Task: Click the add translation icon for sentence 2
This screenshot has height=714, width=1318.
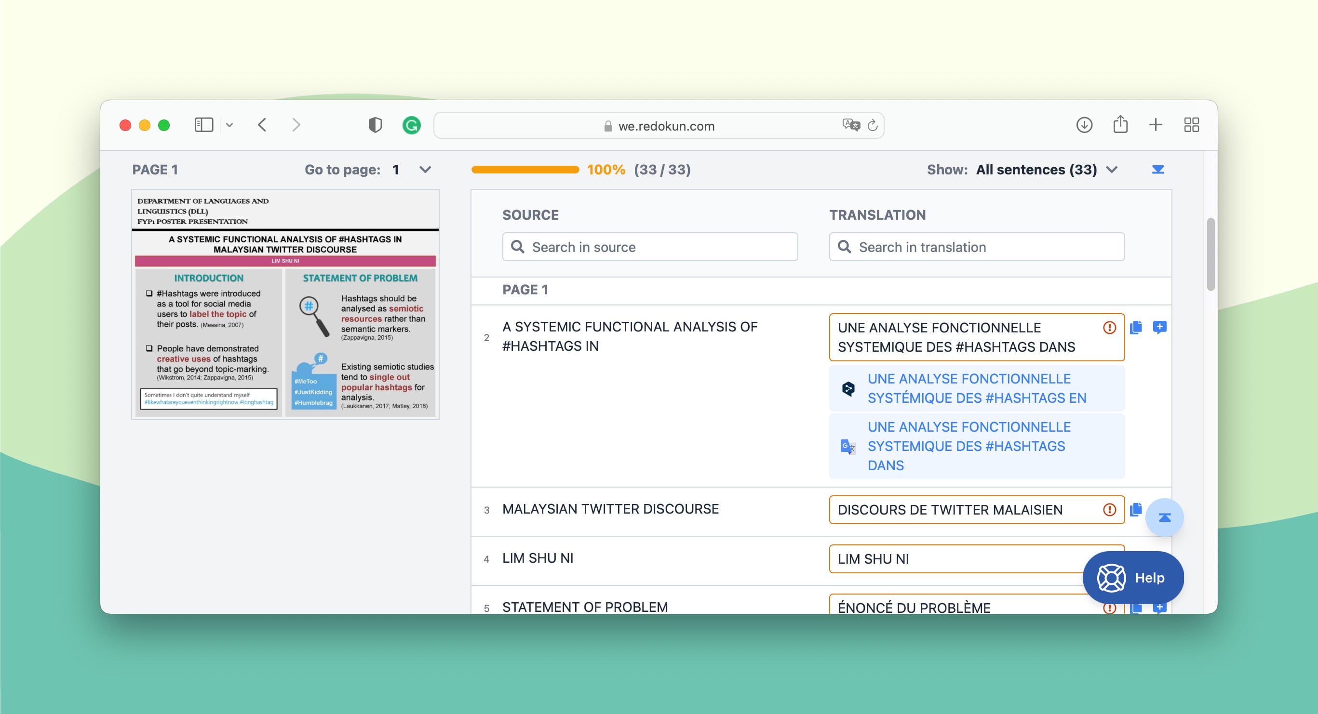Action: [1160, 327]
